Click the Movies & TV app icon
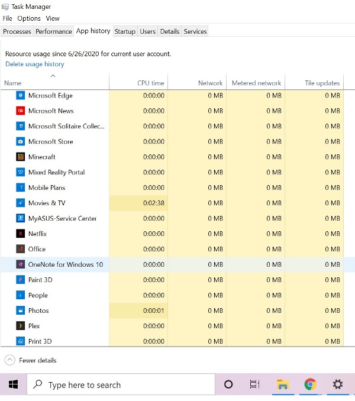355x401 pixels. (x=21, y=203)
